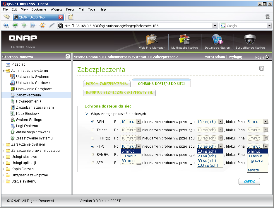
Task: Open Zresetowanie systemu in sidebar
Action: 34,138
